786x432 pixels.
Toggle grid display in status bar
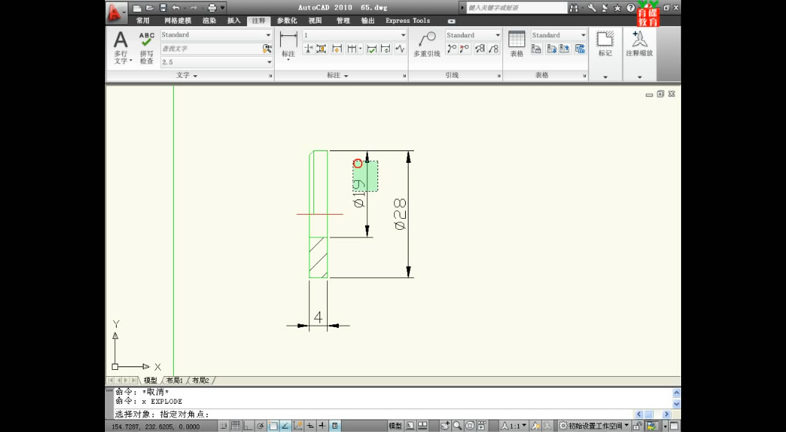235,426
